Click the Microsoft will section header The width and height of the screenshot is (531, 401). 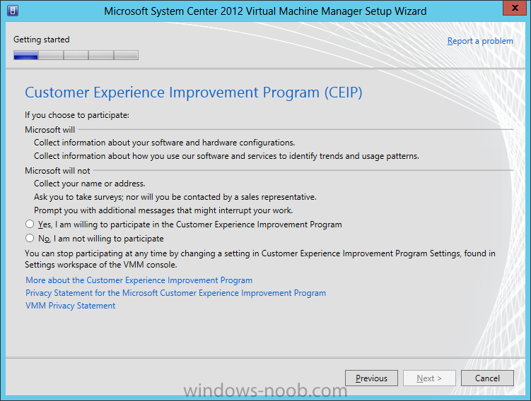(x=49, y=130)
